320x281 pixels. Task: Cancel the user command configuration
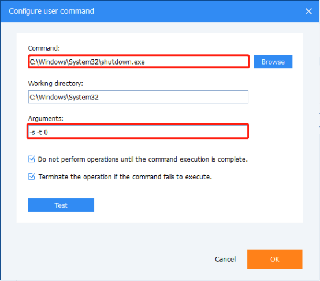(225, 260)
